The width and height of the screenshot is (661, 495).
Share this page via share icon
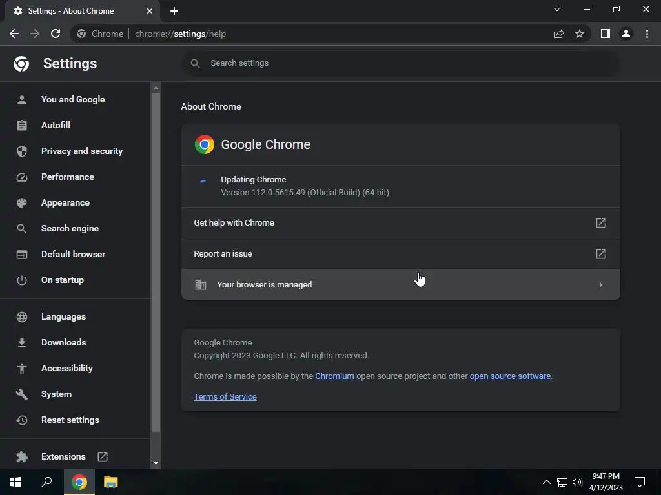tap(559, 34)
